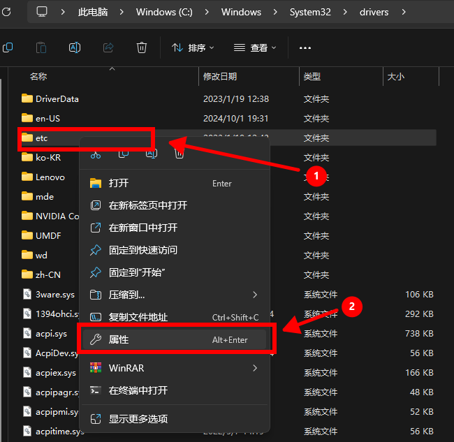Click the cut scissors icon in context menu

pos(96,154)
